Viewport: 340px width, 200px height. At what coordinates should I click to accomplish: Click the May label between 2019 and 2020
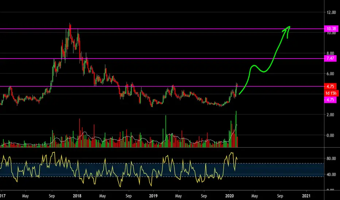tap(178, 196)
